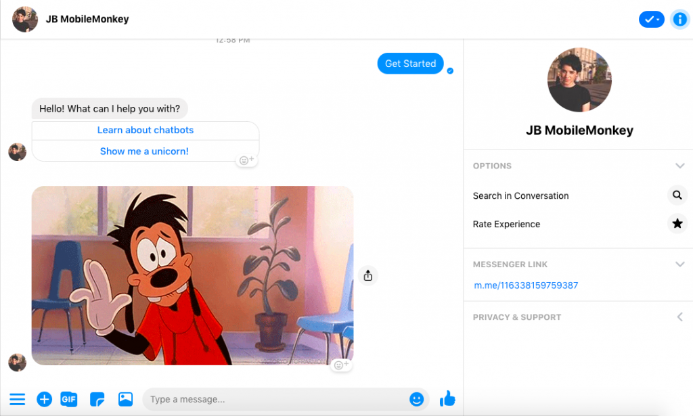The image size is (693, 416).
Task: Insert an emoji into the message
Action: point(418,399)
